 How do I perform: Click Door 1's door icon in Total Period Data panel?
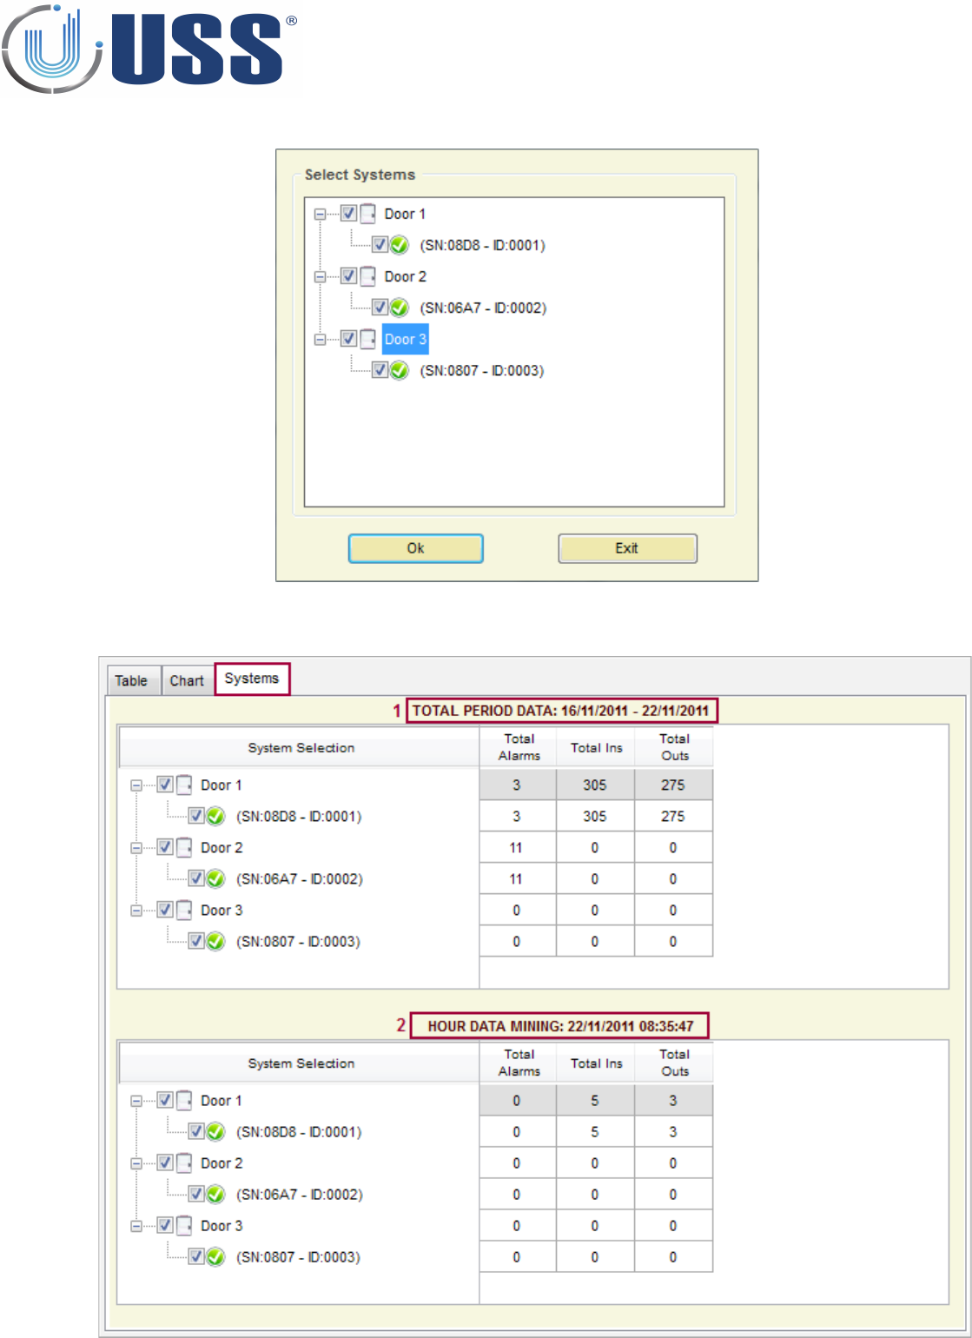(184, 785)
